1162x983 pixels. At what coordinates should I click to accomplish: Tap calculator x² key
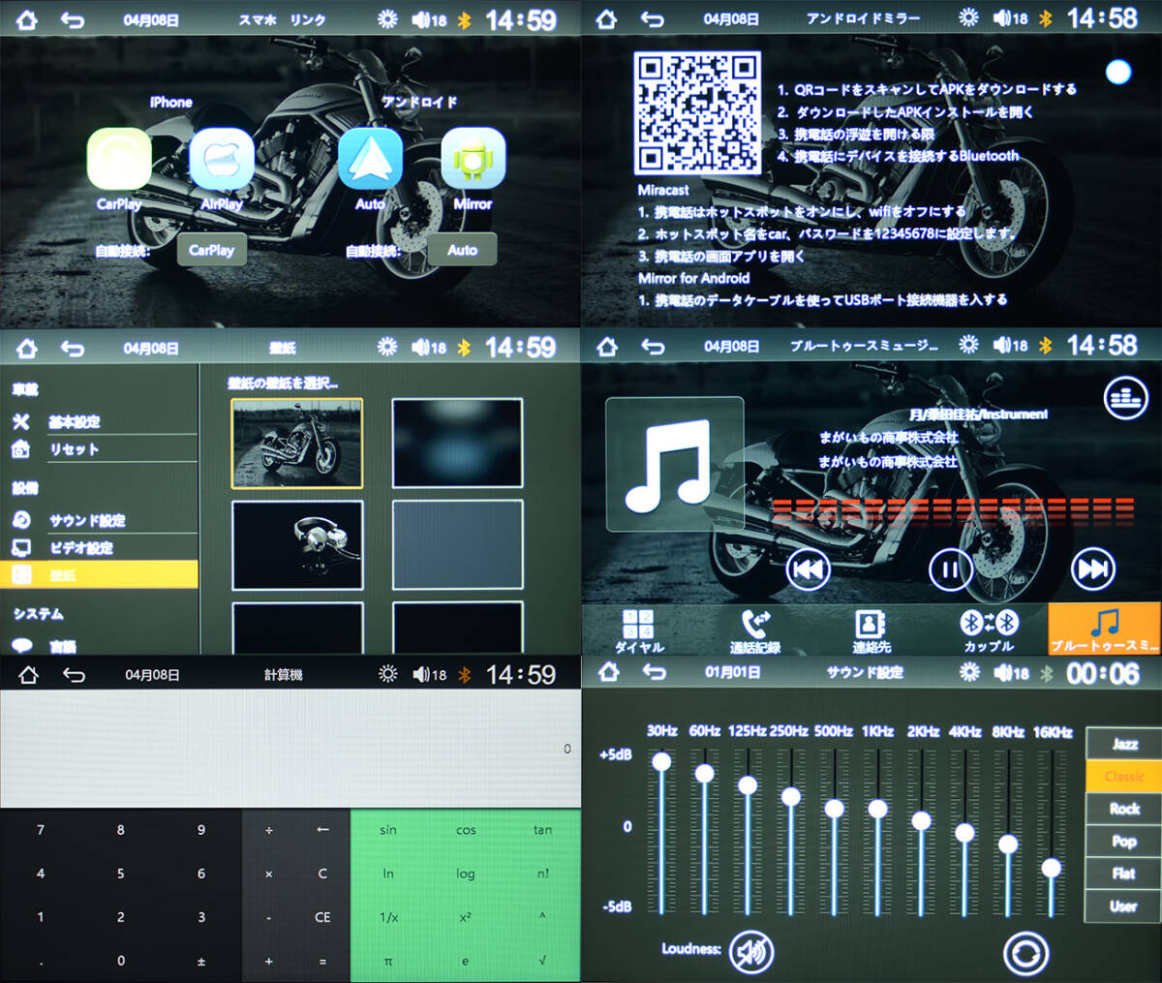click(x=466, y=917)
